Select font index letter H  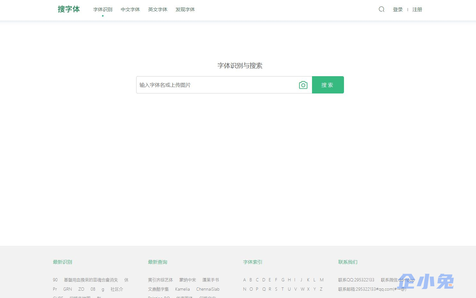[289, 280]
